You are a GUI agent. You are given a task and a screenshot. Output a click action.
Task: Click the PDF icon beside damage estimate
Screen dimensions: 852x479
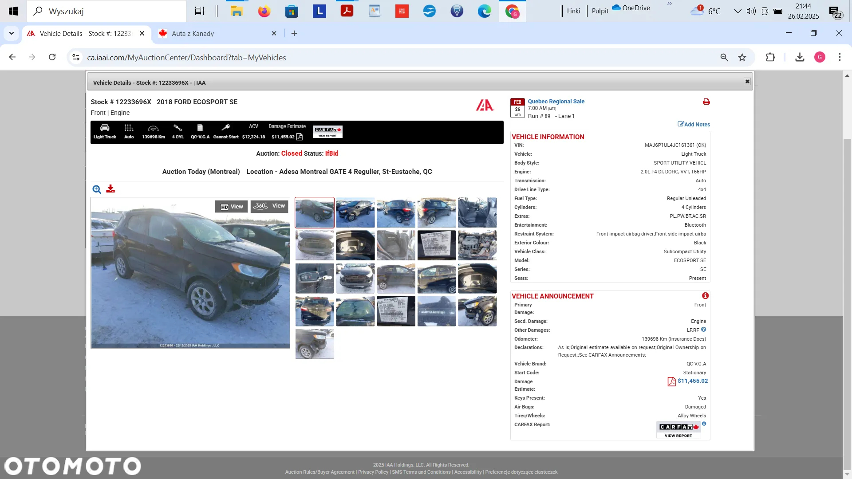pos(671,382)
